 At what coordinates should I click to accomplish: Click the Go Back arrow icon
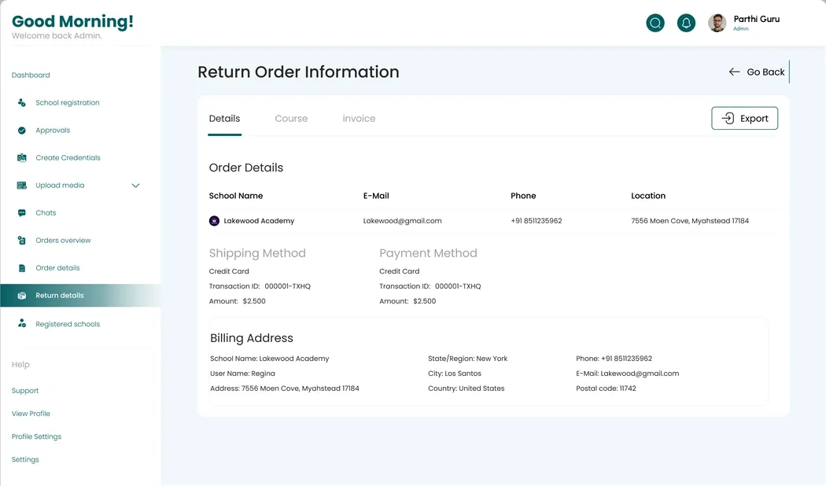pos(734,72)
